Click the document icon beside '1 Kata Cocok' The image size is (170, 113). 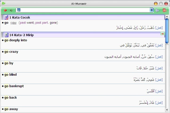tap(6, 17)
